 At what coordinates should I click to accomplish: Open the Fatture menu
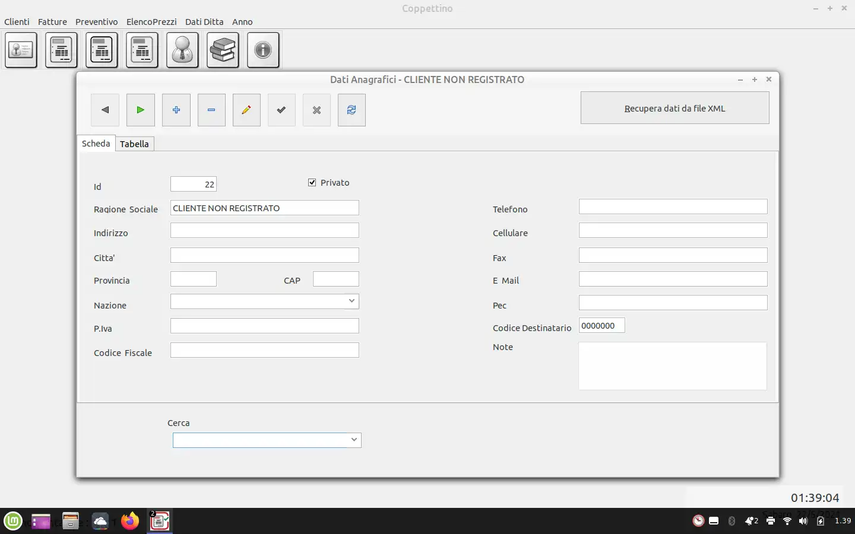tap(52, 22)
